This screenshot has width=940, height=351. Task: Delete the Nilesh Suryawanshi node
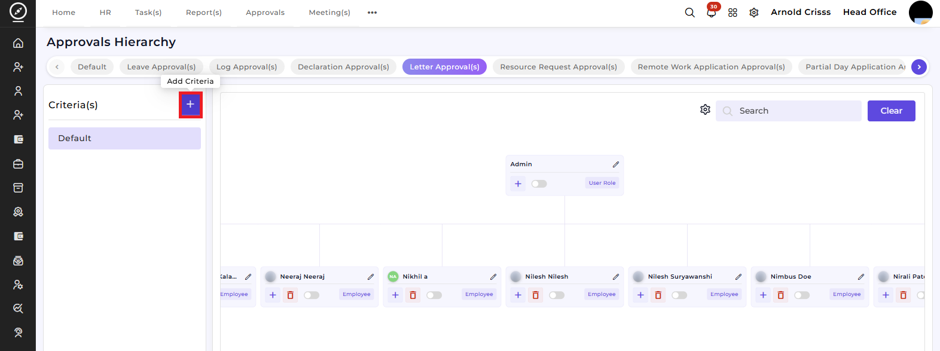coord(658,295)
